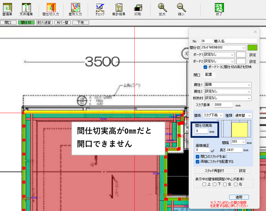Click the 印刷 print icon
Viewport: 266px width, 211px height.
[x=138, y=9]
